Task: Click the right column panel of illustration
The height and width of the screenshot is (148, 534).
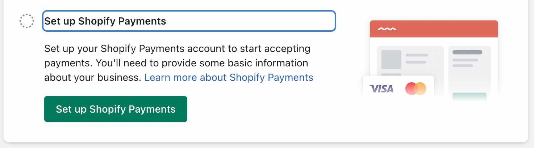Action: coord(470,73)
